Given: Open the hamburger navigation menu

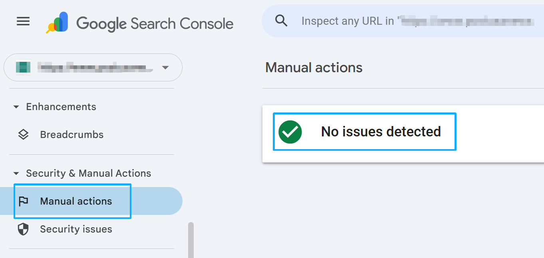Looking at the screenshot, I should 23,21.
